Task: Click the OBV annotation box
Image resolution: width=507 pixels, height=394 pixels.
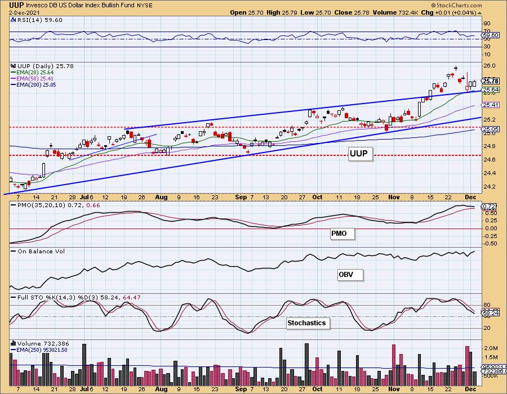Action: pyautogui.click(x=350, y=275)
